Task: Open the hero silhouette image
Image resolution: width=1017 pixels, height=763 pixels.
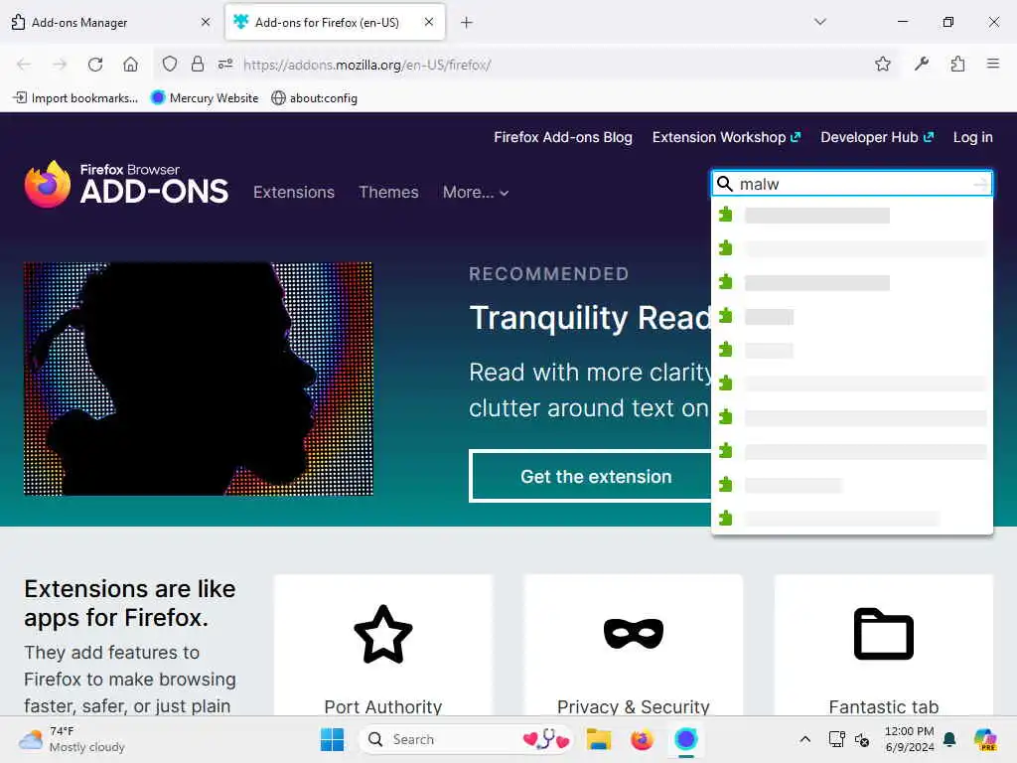Action: click(199, 379)
